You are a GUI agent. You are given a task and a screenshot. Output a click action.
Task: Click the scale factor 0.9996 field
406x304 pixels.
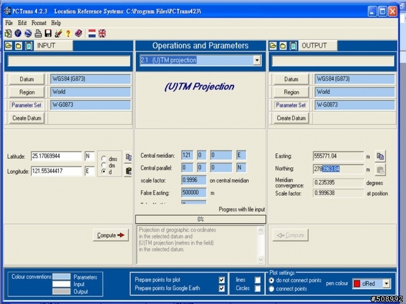pyautogui.click(x=193, y=180)
